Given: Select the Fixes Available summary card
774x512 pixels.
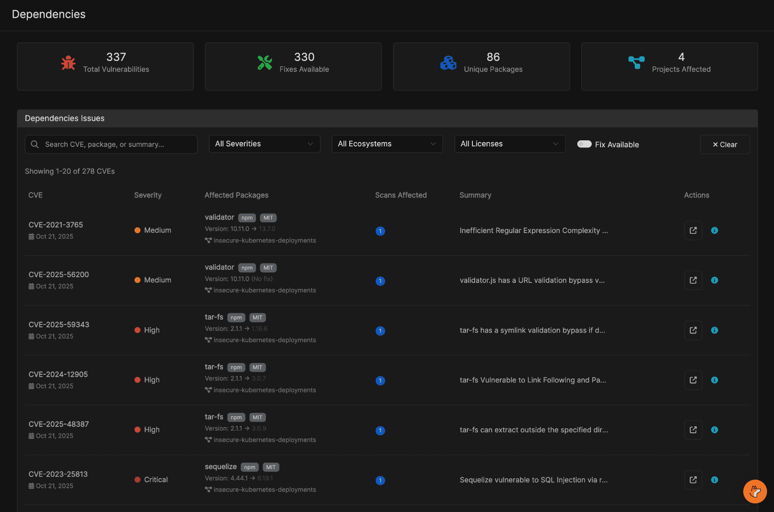Looking at the screenshot, I should (x=293, y=66).
